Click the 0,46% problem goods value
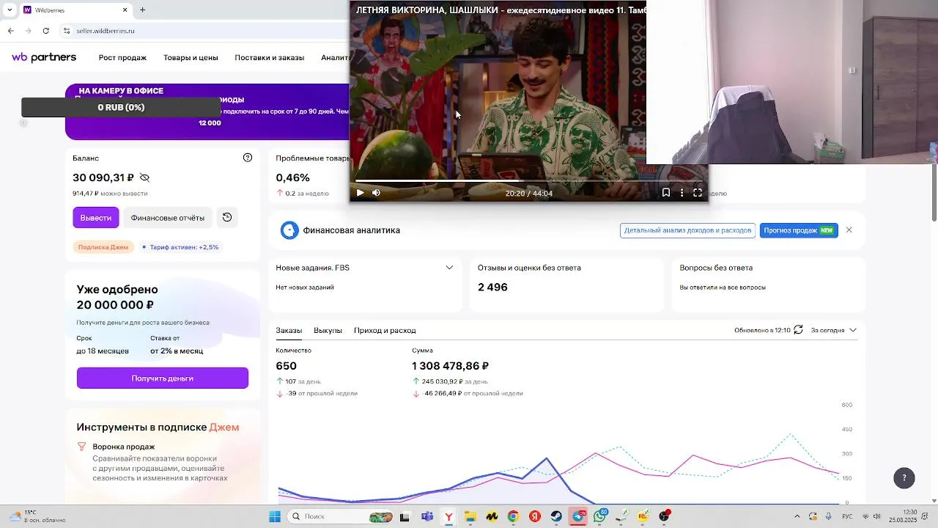 pos(292,177)
